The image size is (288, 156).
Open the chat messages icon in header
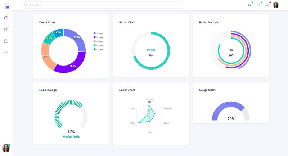(x=267, y=5)
